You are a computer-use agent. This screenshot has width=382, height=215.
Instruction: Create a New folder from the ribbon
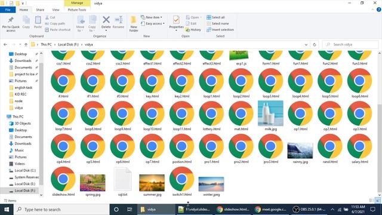pyautogui.click(x=134, y=24)
